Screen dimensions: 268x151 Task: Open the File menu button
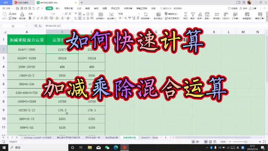click(x=7, y=8)
